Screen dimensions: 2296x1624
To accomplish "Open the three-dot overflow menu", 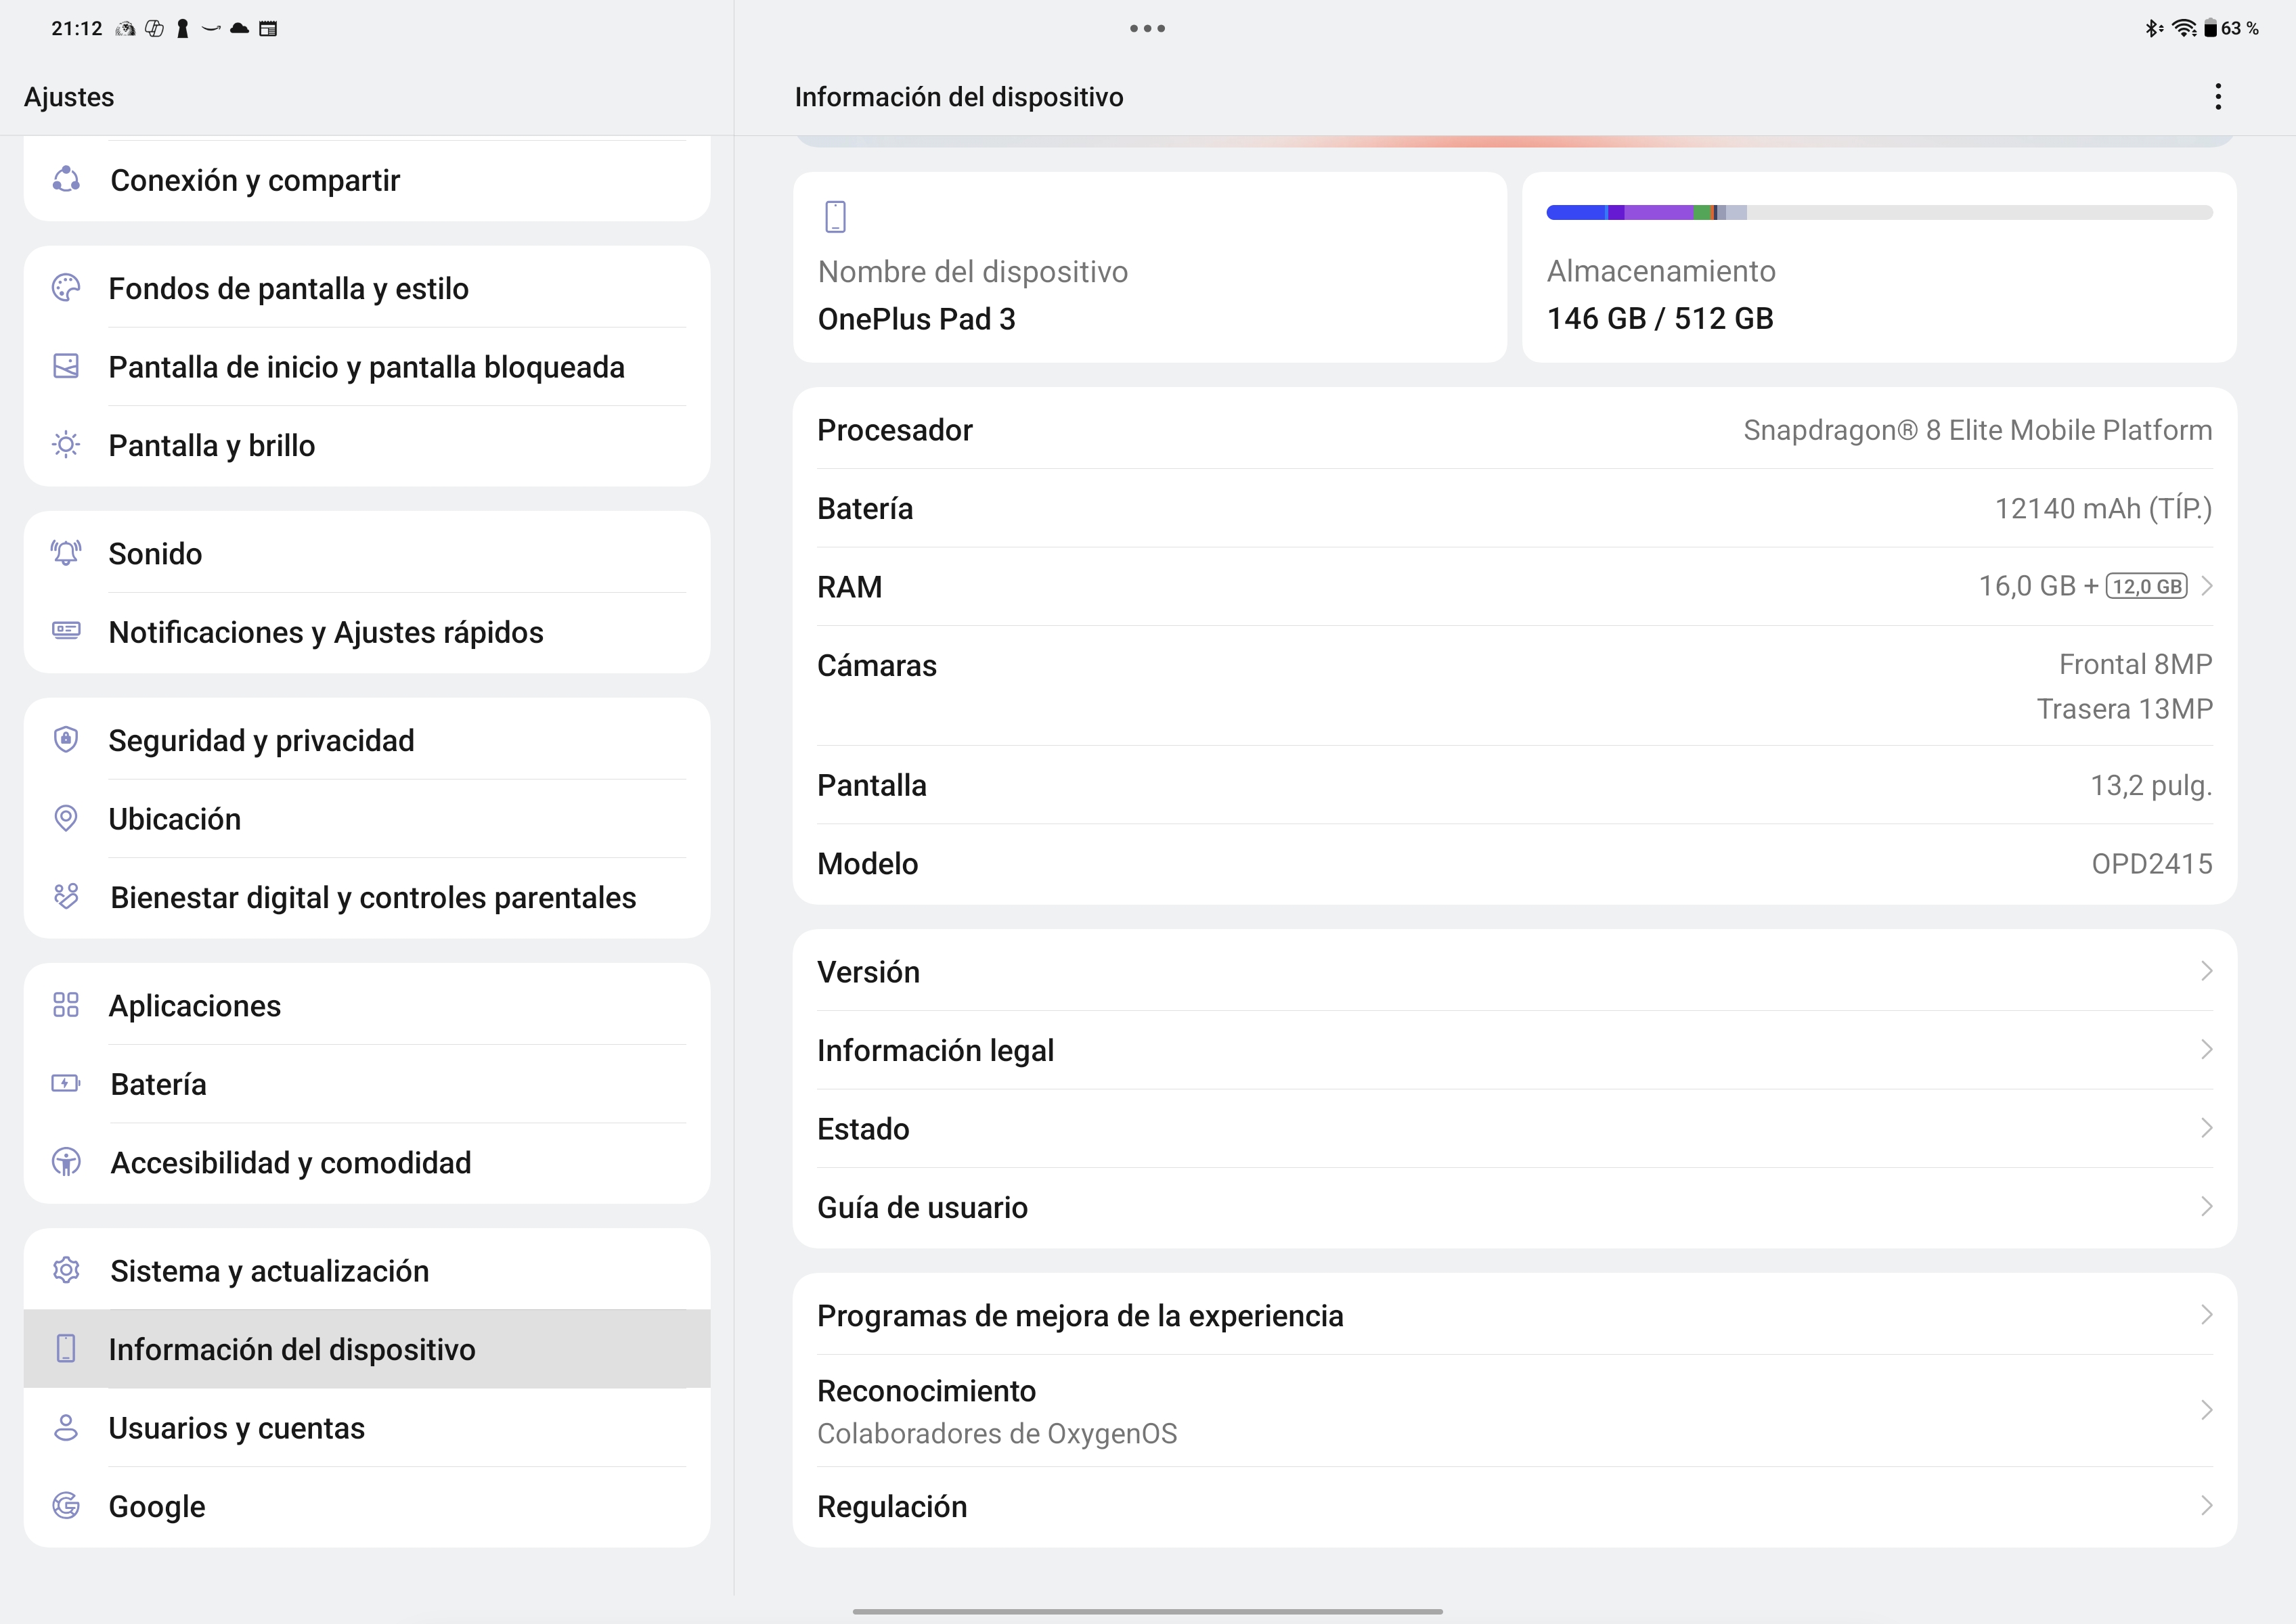I will click(2218, 97).
